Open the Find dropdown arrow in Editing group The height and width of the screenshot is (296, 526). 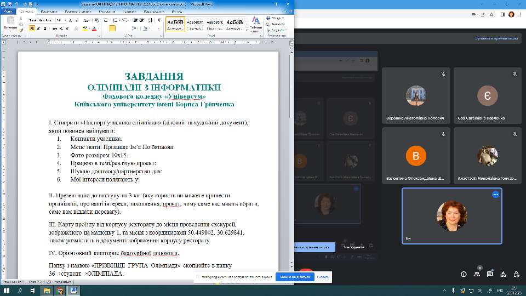tap(283, 18)
